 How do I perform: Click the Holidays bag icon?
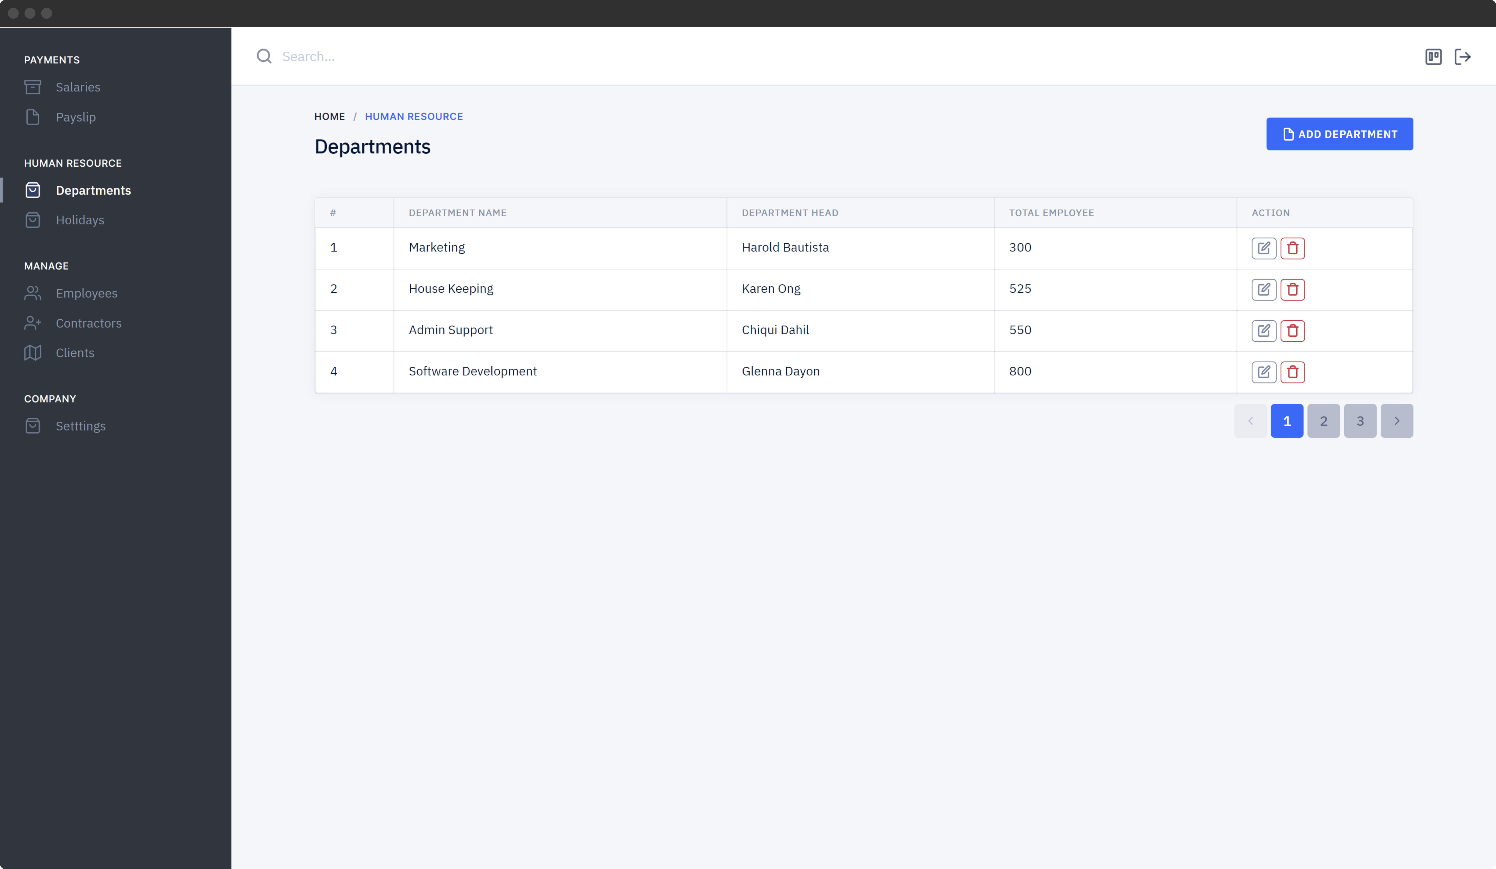pyautogui.click(x=33, y=220)
